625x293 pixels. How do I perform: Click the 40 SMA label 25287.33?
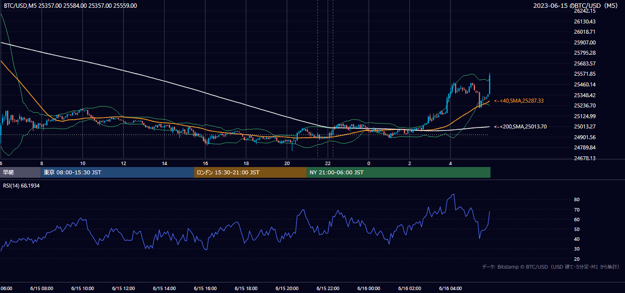click(x=519, y=101)
